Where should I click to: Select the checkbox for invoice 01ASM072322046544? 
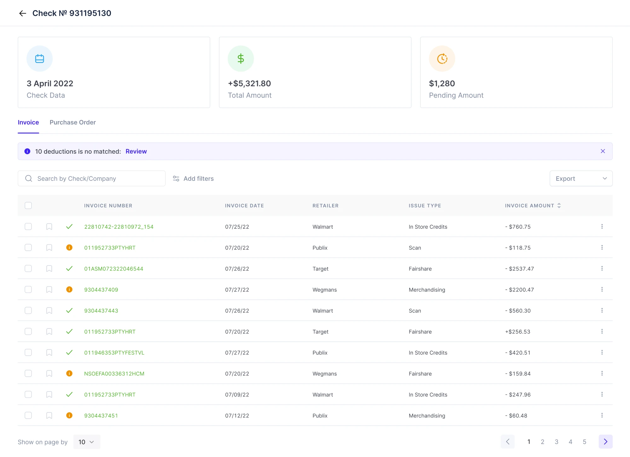pos(28,268)
